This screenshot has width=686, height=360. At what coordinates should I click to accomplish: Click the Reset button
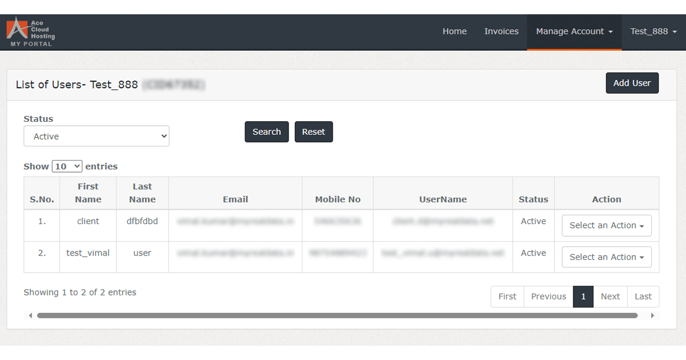tap(313, 131)
